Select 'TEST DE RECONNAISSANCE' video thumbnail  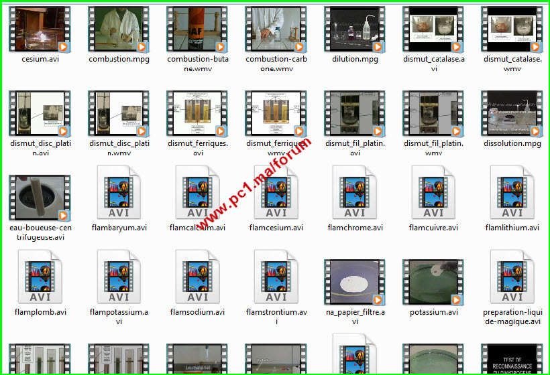coord(512,358)
